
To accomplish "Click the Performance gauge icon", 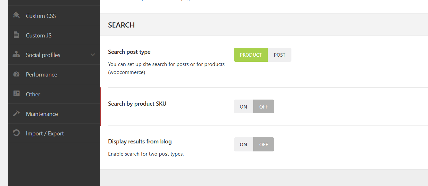I will click(16, 74).
